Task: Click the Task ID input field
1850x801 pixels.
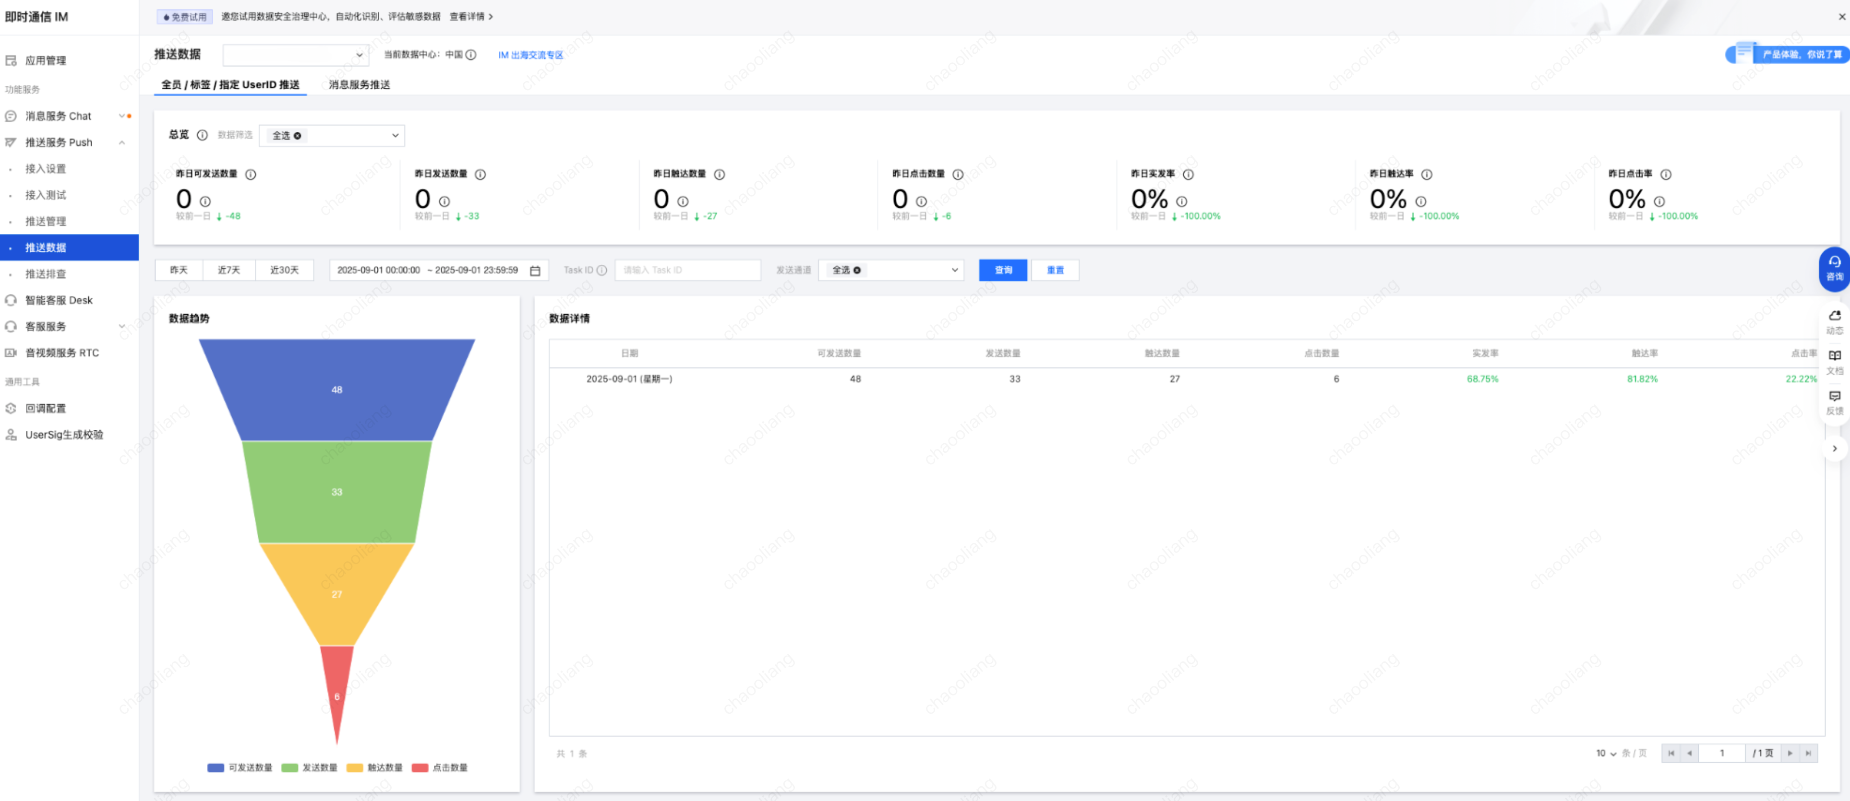Action: click(x=686, y=271)
